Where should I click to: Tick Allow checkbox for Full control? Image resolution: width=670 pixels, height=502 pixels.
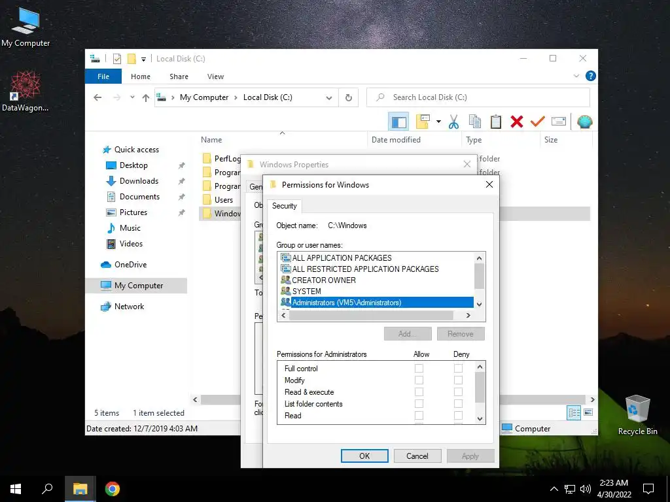click(x=419, y=368)
